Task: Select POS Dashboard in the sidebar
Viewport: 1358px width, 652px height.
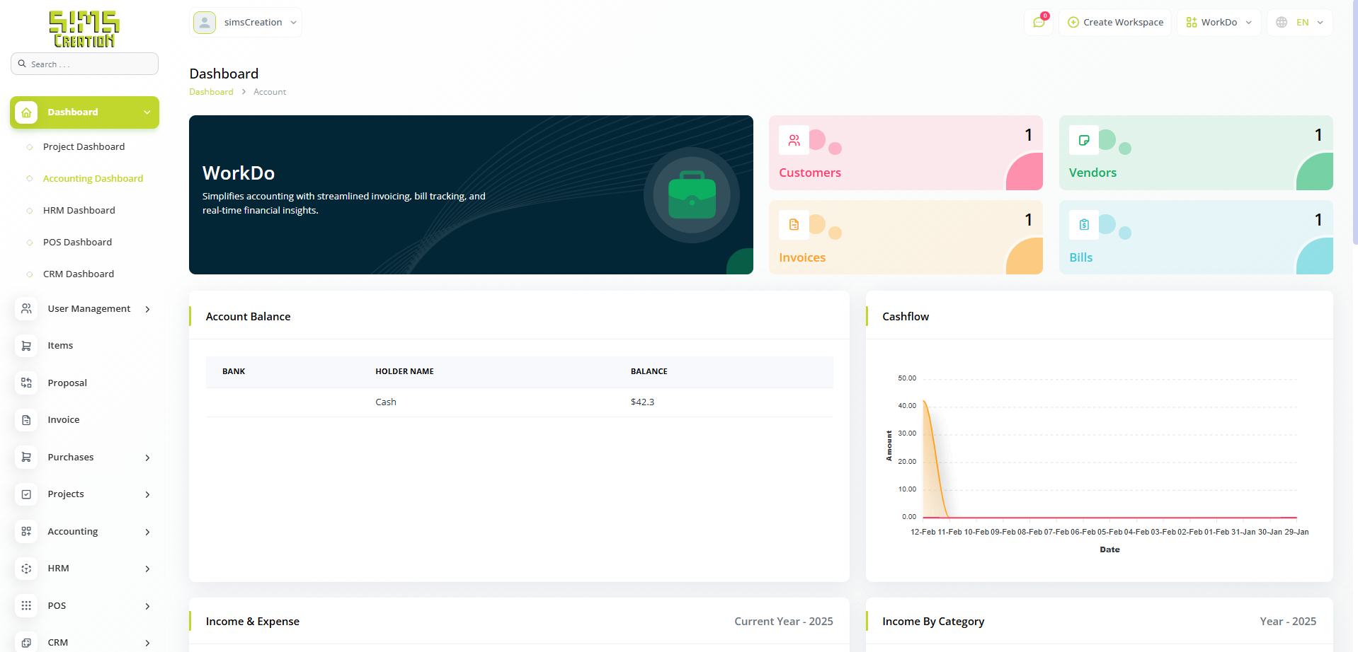Action: coord(77,243)
